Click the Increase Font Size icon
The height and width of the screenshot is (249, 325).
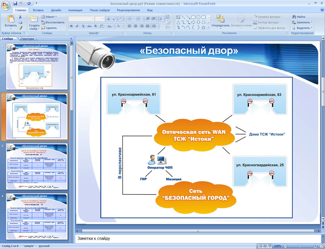pos(109,18)
